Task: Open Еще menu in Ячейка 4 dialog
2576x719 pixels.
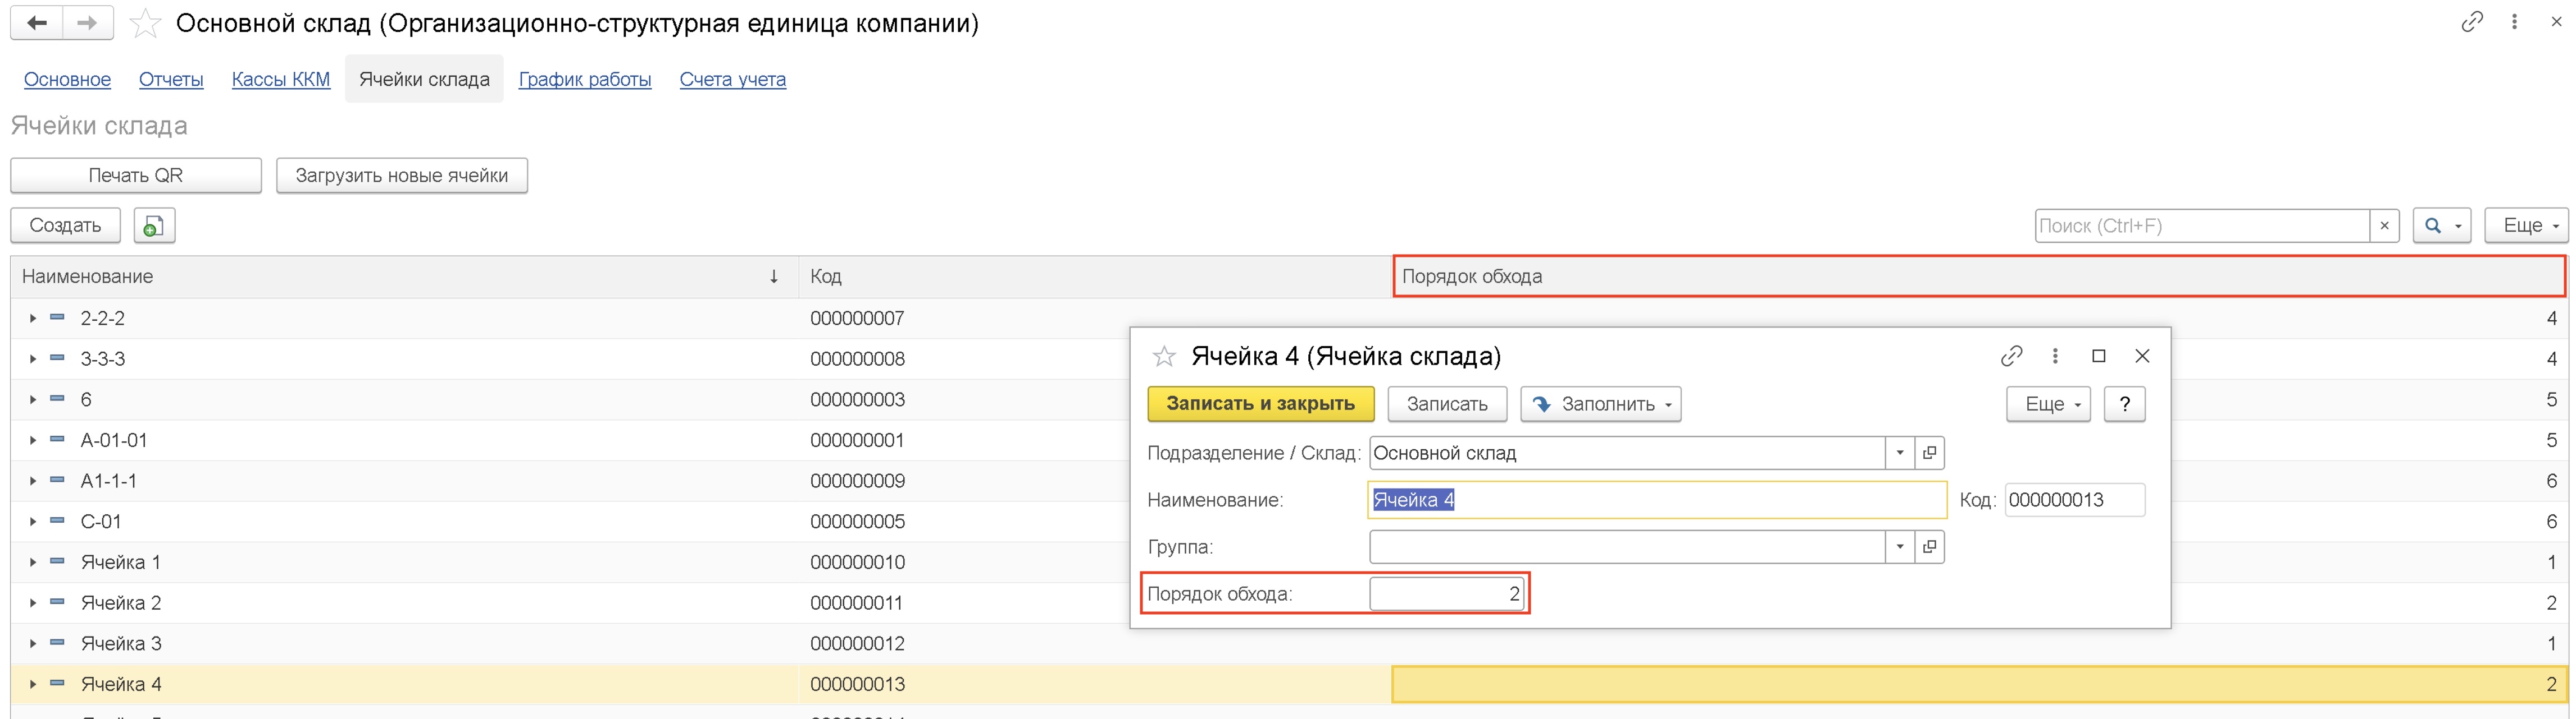Action: pos(2048,404)
